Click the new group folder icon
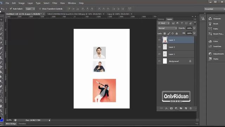225x127 pixels. (181, 108)
